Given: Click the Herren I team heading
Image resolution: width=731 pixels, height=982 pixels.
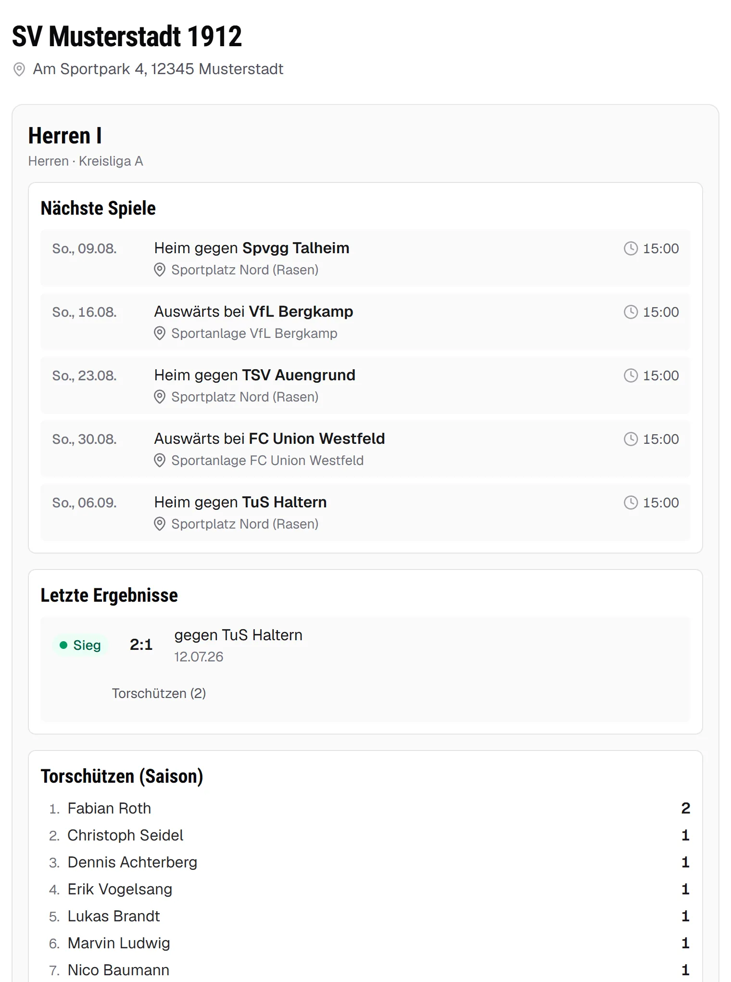Looking at the screenshot, I should click(x=65, y=136).
